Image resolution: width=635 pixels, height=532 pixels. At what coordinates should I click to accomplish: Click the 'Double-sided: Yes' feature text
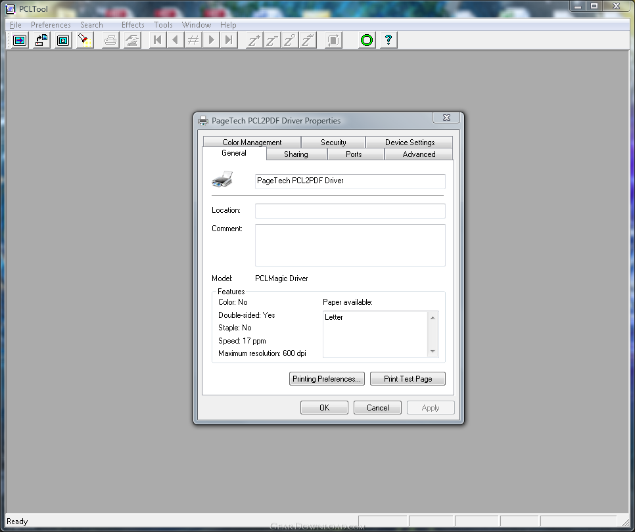[x=247, y=315]
